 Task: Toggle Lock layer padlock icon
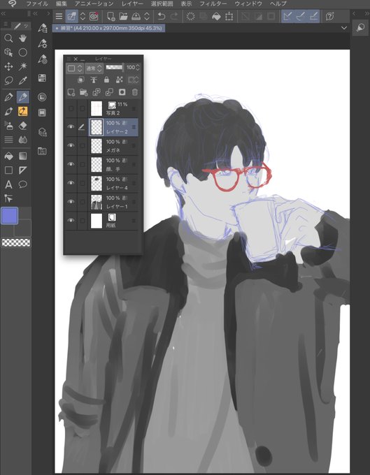click(x=106, y=80)
